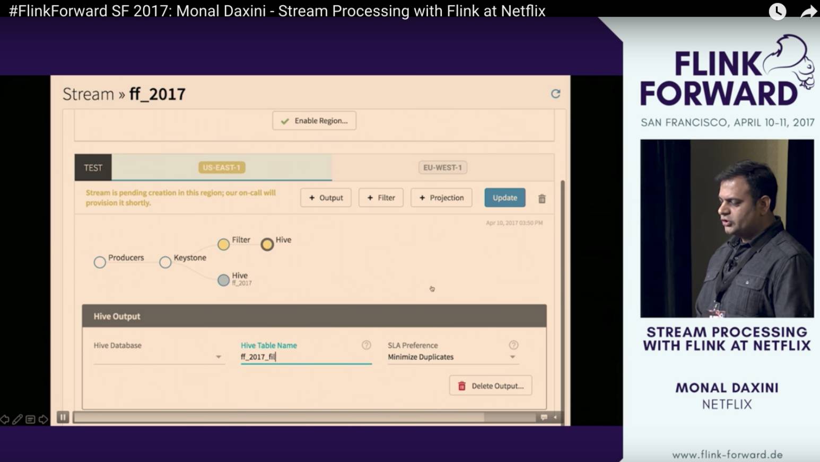Select the Keystone node circle
This screenshot has width=820, height=462.
[x=165, y=262]
